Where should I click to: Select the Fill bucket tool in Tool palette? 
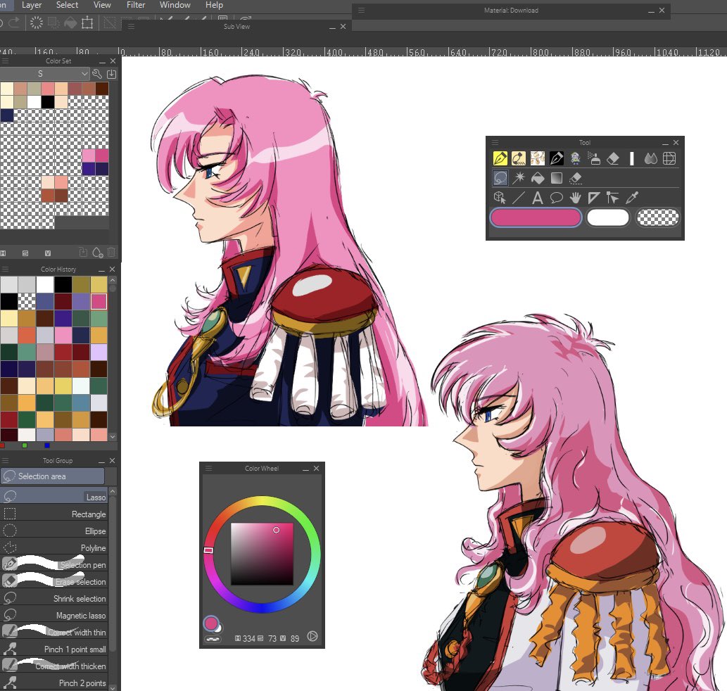[x=538, y=178]
